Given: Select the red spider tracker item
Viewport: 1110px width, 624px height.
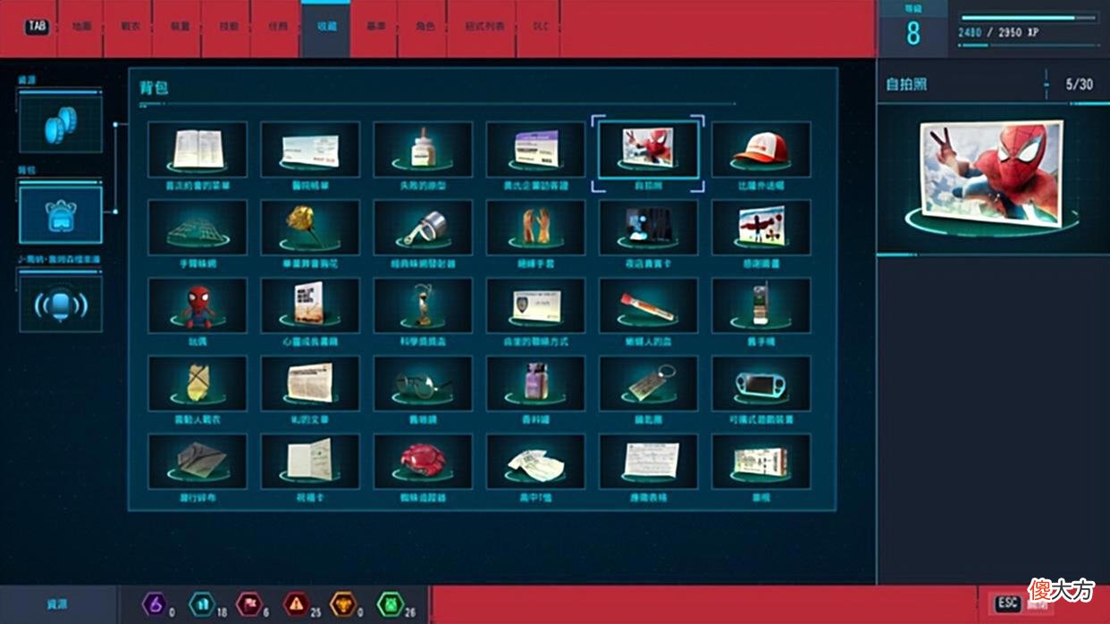Looking at the screenshot, I should (x=423, y=461).
